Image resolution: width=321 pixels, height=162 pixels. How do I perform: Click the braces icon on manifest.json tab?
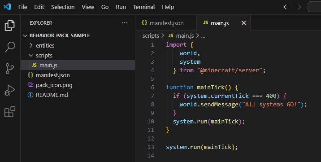[x=144, y=23]
